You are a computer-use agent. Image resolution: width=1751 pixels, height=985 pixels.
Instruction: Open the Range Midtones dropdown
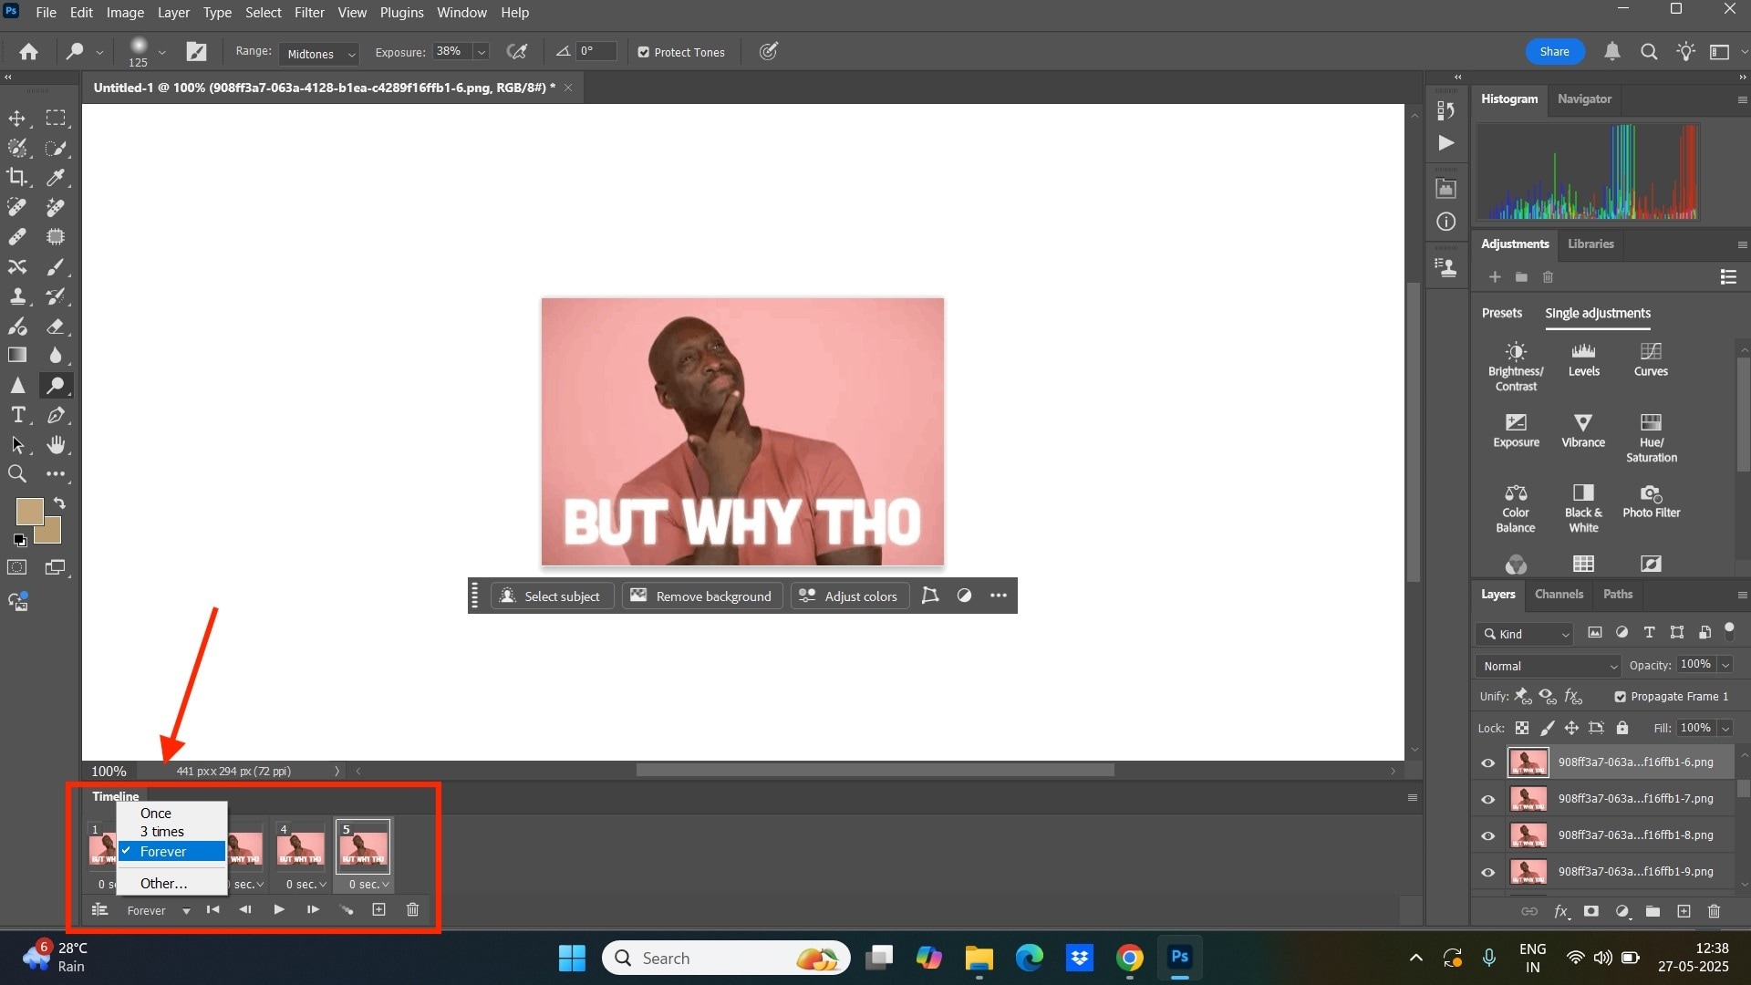click(319, 54)
